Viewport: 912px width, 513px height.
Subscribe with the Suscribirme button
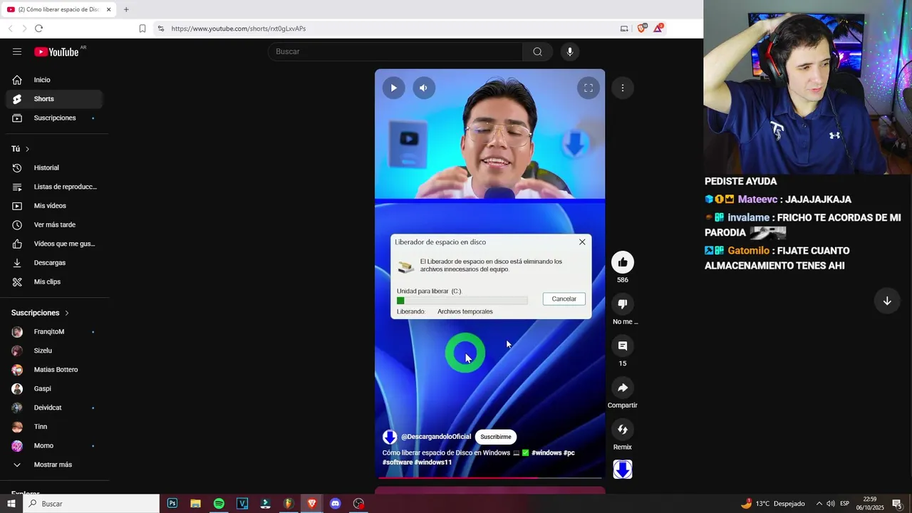coord(496,437)
